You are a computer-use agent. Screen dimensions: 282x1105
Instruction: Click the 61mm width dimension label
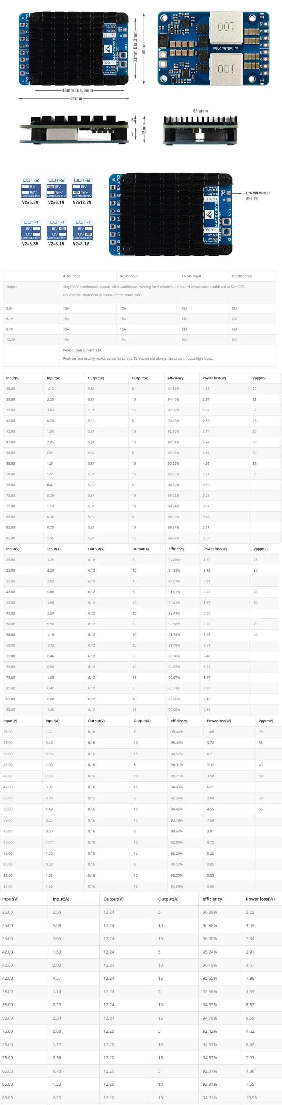76,98
